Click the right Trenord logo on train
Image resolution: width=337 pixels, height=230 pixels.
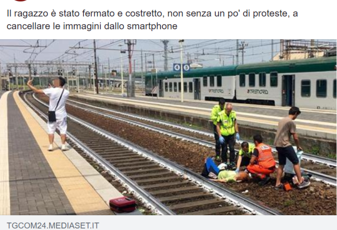click(257, 92)
